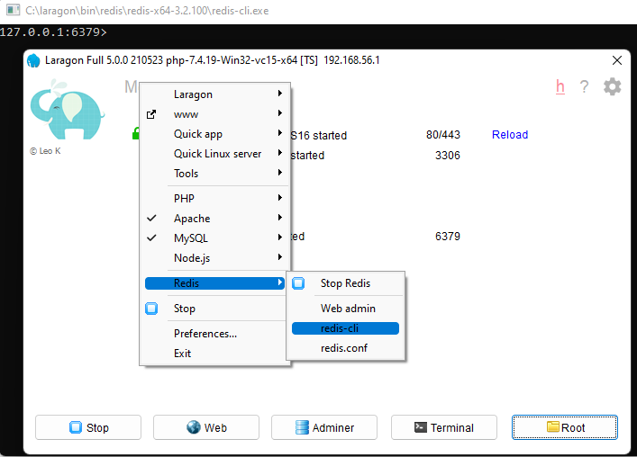Expand the Redis submenu arrow
The height and width of the screenshot is (457, 637).
coord(280,282)
